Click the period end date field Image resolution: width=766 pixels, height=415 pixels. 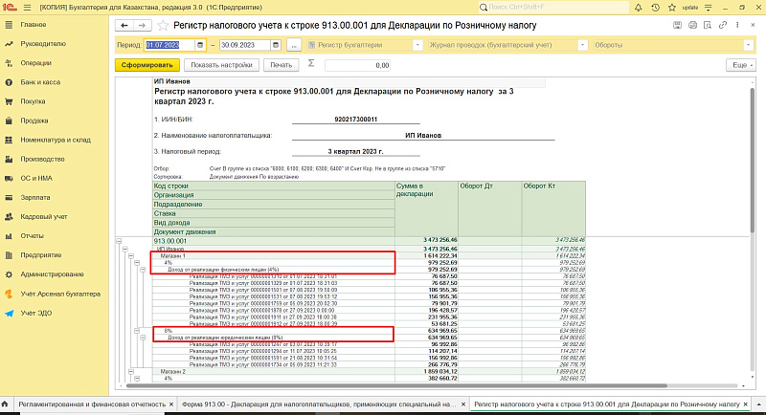click(x=247, y=45)
